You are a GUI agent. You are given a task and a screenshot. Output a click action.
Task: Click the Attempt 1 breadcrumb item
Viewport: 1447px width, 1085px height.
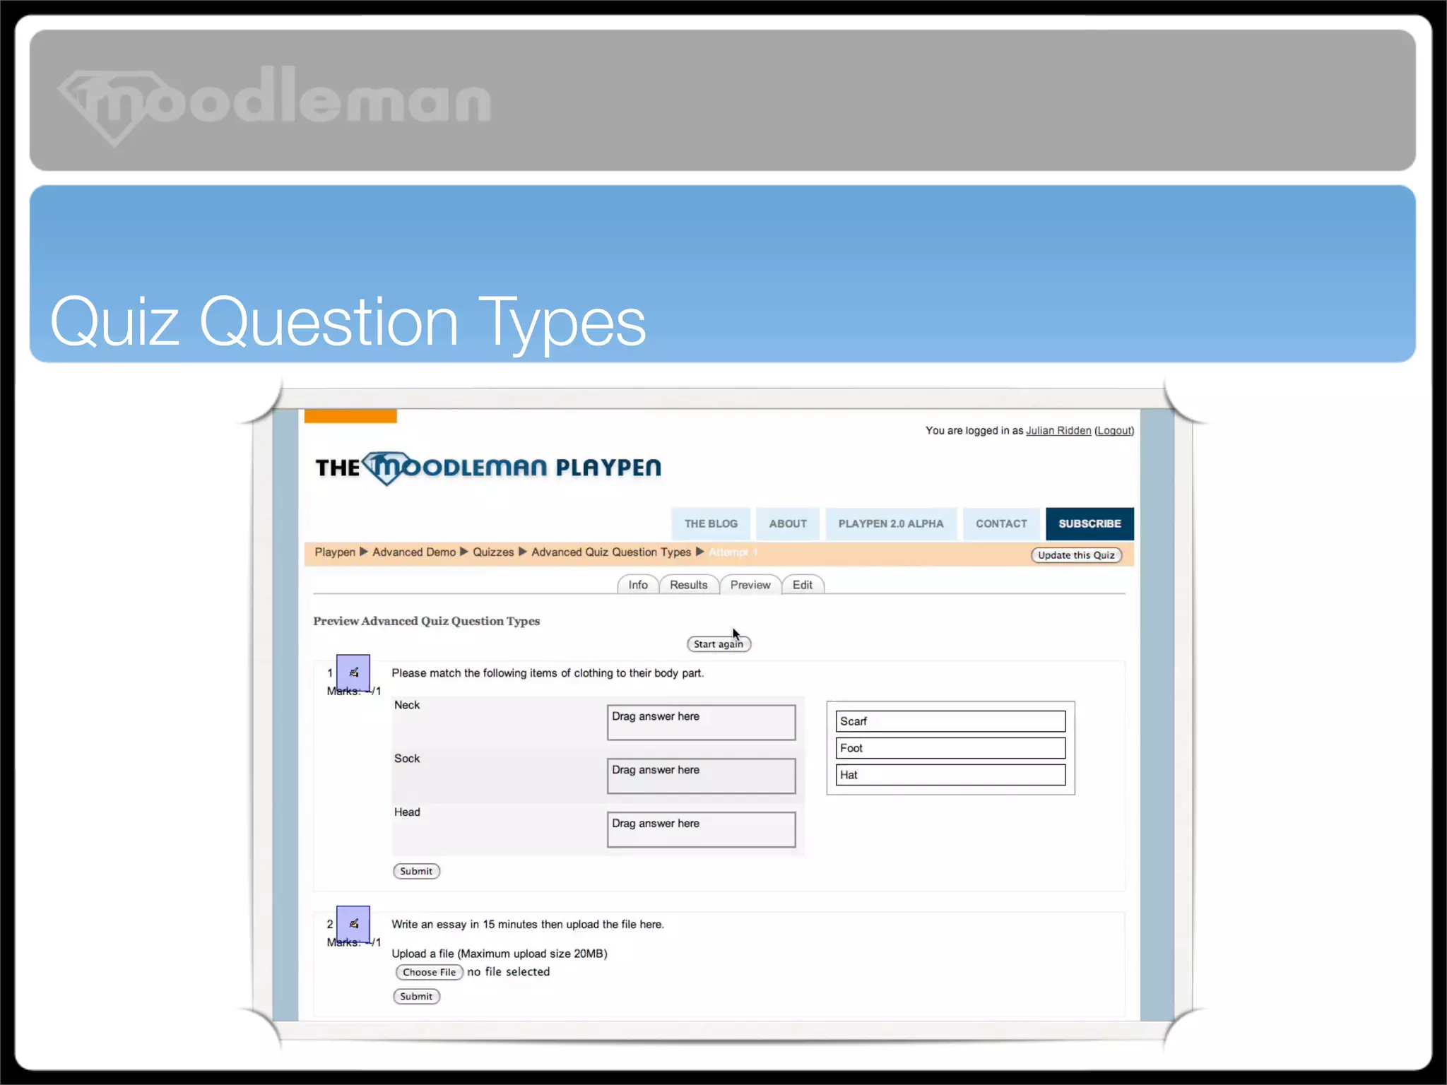[x=733, y=552]
